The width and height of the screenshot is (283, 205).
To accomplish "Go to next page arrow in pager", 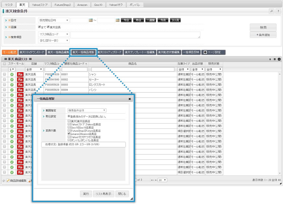I will [x=152, y=180].
